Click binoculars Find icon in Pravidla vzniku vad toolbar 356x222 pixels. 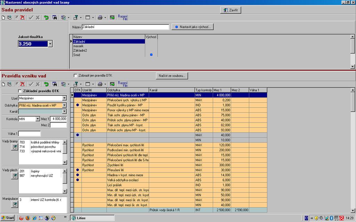(x=55, y=84)
